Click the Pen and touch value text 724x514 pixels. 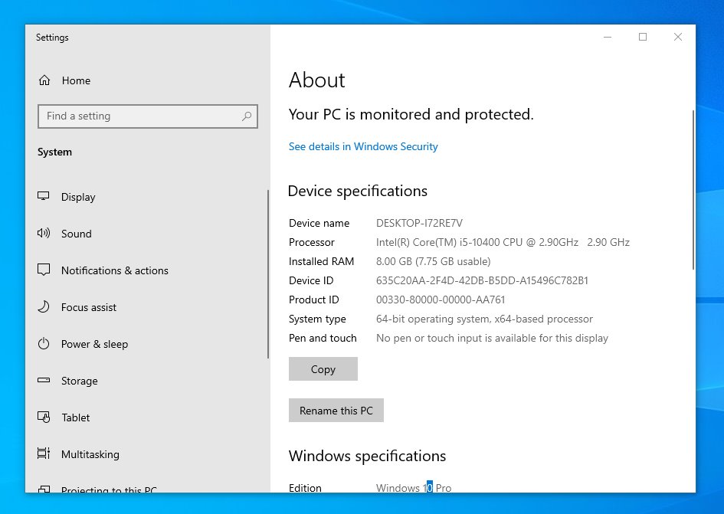492,338
